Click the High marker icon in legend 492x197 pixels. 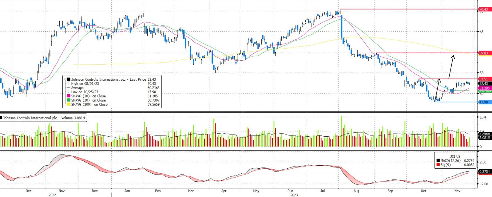69,83
